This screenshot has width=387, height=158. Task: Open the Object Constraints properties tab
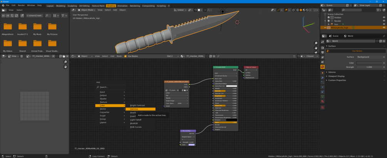pos(322,92)
